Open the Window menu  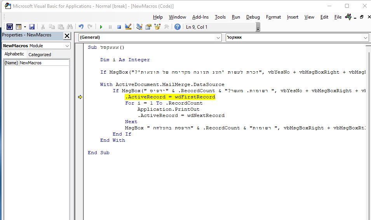[178, 17]
